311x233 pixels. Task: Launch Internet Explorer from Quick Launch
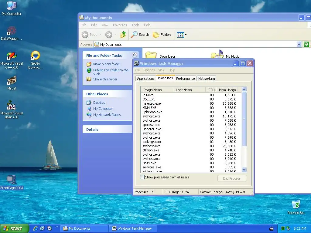[36, 228]
